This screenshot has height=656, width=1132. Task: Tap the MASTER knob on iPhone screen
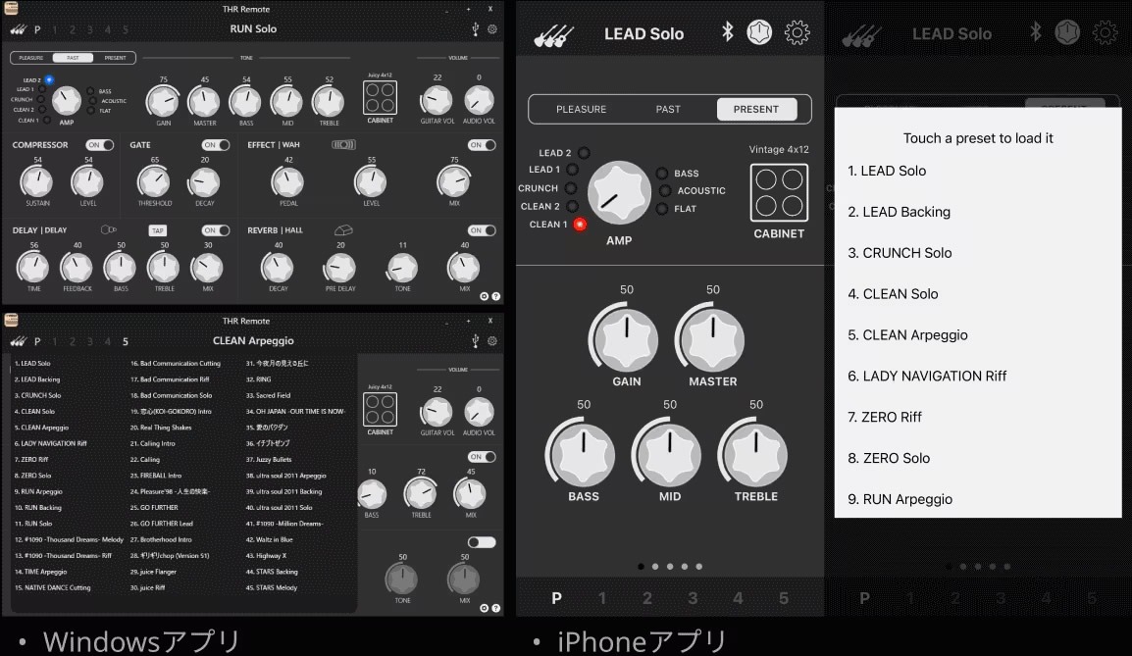click(x=712, y=338)
